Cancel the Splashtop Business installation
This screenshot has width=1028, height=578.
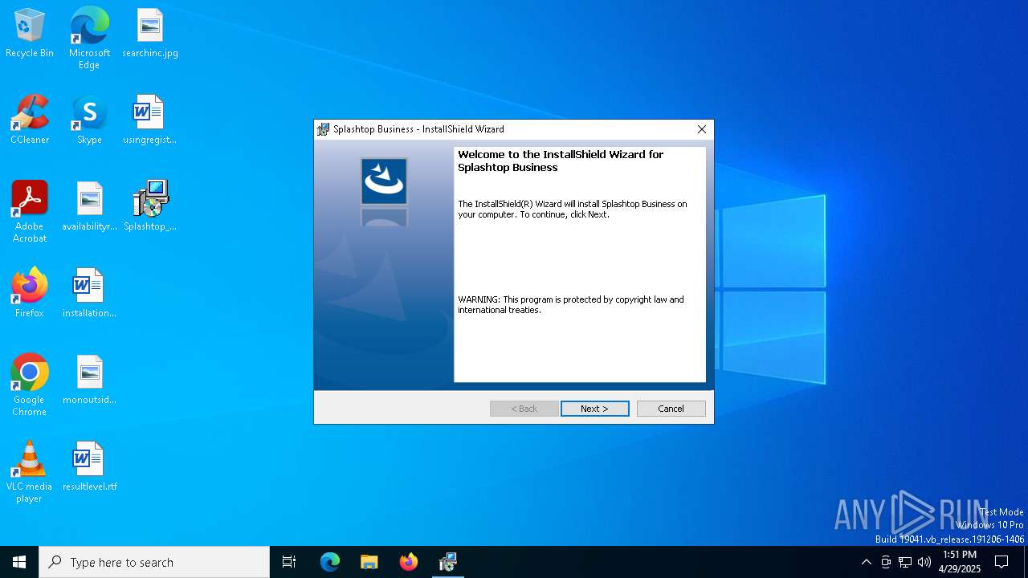point(671,409)
